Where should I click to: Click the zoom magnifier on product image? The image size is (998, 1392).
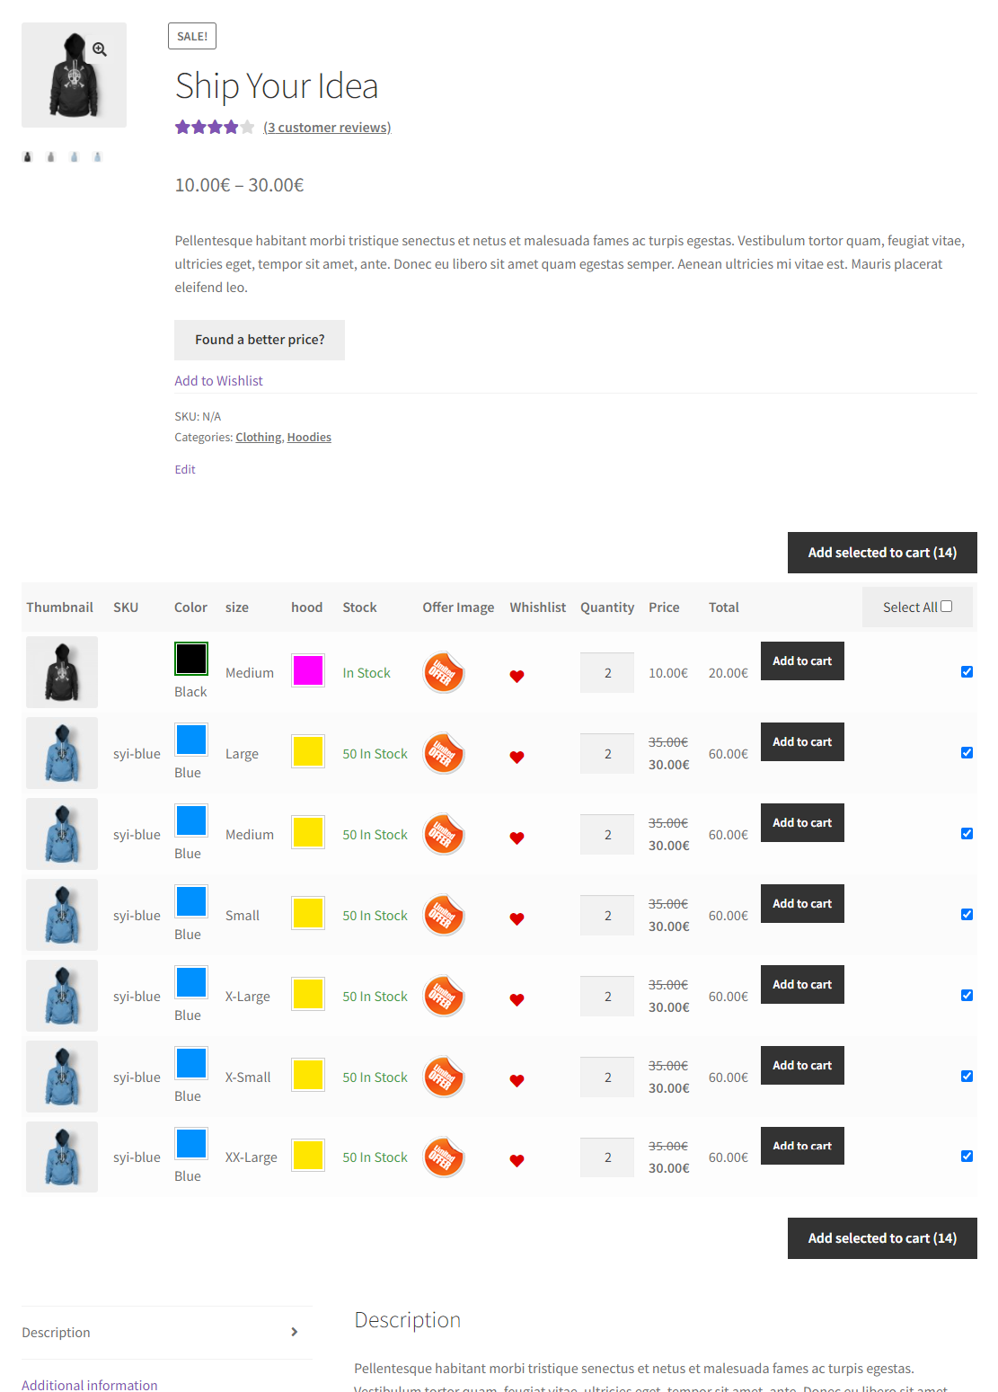[100, 49]
